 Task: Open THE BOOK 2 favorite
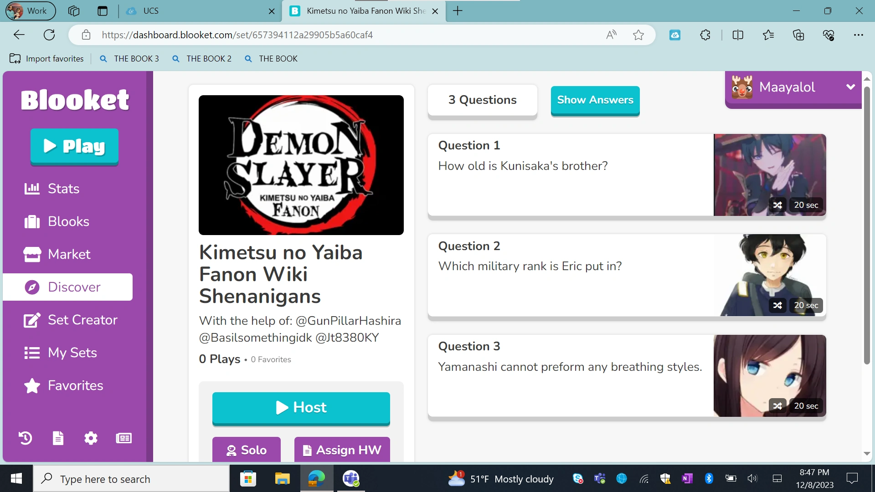pos(209,58)
